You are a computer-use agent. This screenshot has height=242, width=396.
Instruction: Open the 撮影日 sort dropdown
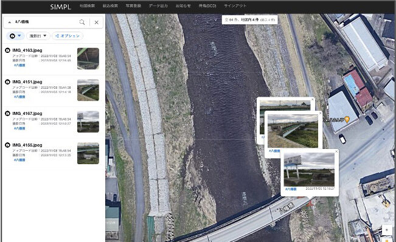pyautogui.click(x=38, y=36)
